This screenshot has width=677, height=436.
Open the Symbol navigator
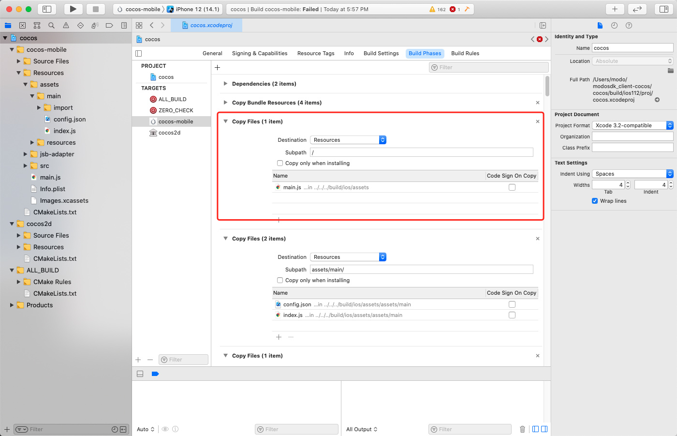pyautogui.click(x=37, y=25)
